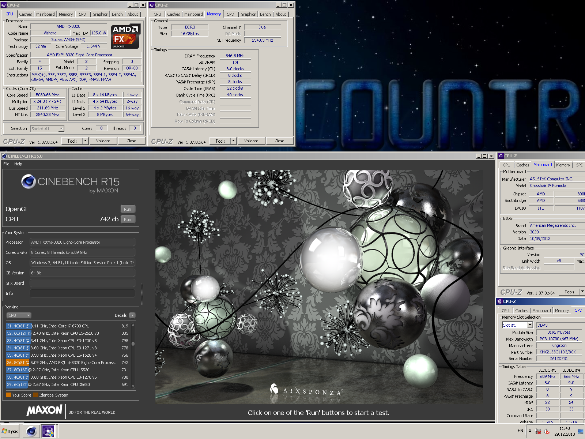Image resolution: width=585 pixels, height=439 pixels.
Task: Select highlighted AMD FX-8320 ranking row
Action: pyautogui.click(x=68, y=363)
